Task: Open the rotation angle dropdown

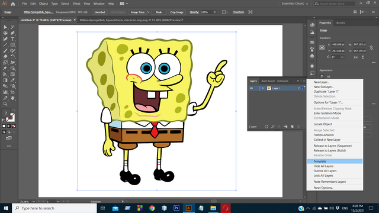Action: pos(342,57)
